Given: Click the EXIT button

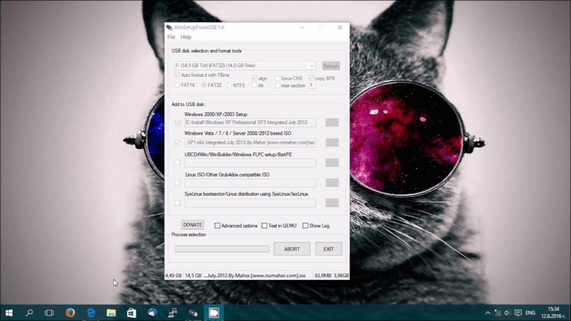Looking at the screenshot, I should coord(329,249).
